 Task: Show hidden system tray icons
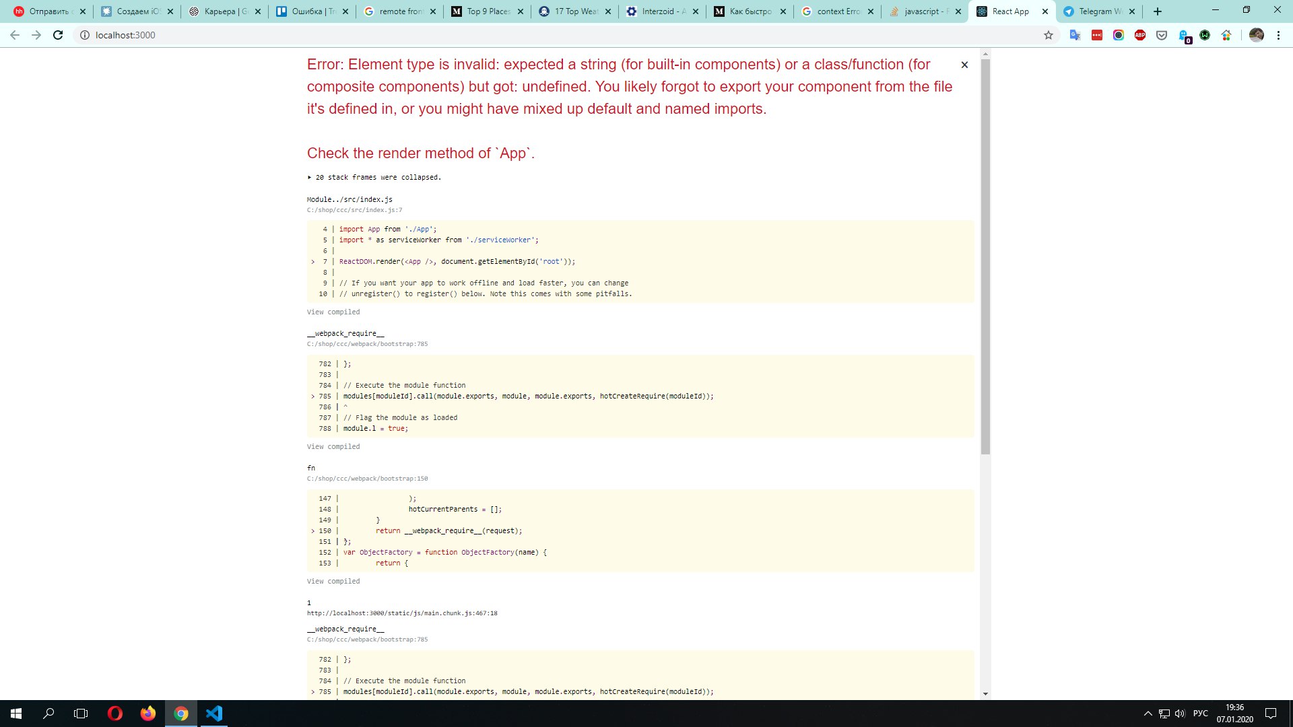click(x=1148, y=714)
